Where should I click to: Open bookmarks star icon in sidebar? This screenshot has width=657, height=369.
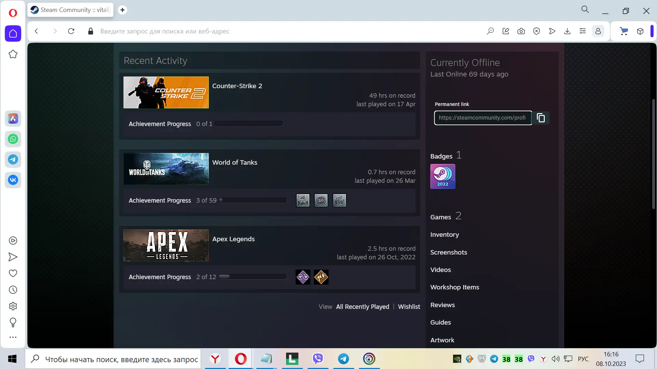(13, 54)
